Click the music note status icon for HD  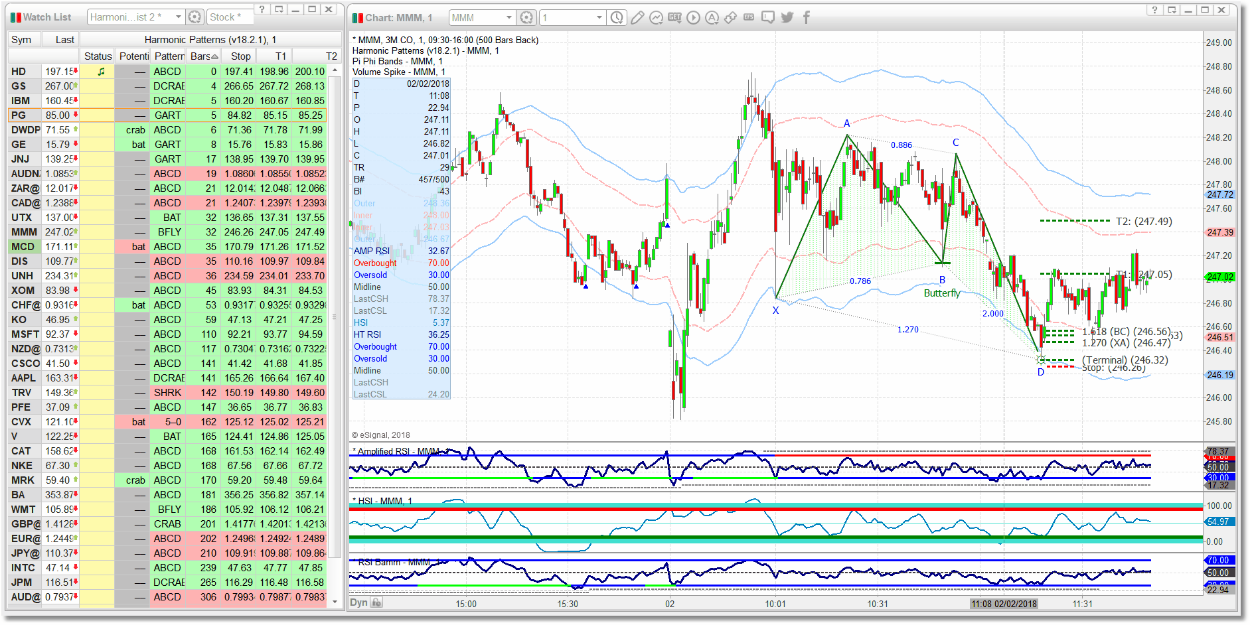101,71
